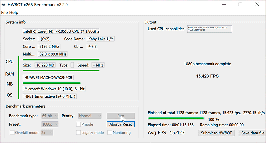Click the Microsoft Windows 10 OS field
The width and height of the screenshot is (266, 143).
pos(54,89)
